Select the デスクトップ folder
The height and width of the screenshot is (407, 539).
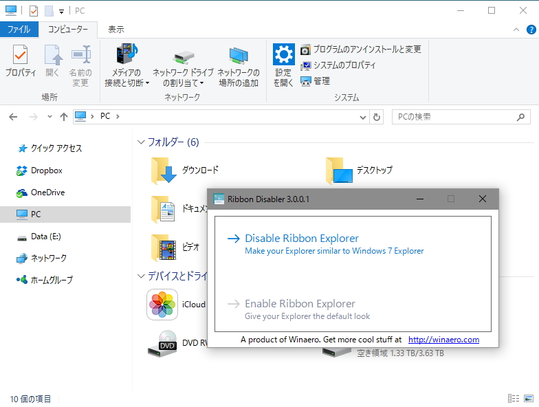point(360,170)
